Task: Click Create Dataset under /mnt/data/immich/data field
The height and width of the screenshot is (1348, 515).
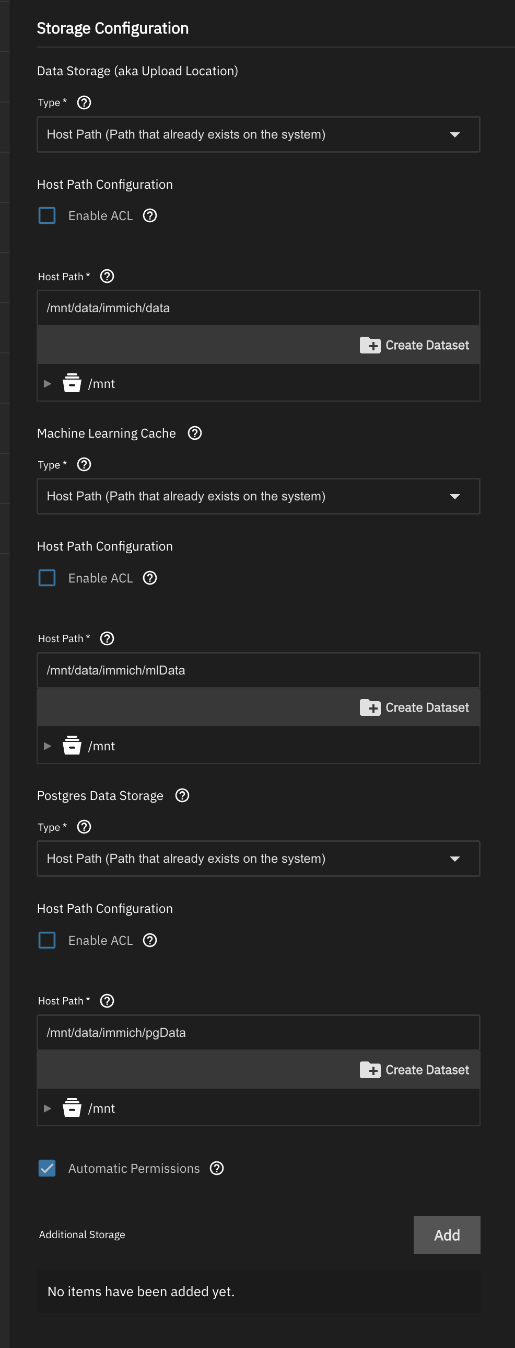Action: pos(415,346)
